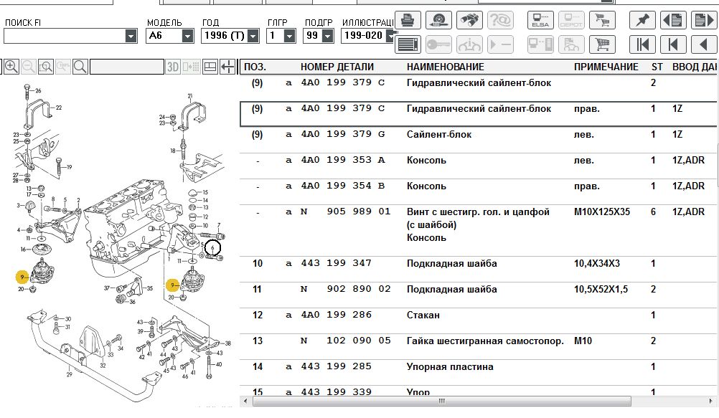Viewport: 719px width, 418px height.
Task: Click the НАИМЕНОВАНИЕ column header
Action: [445, 67]
